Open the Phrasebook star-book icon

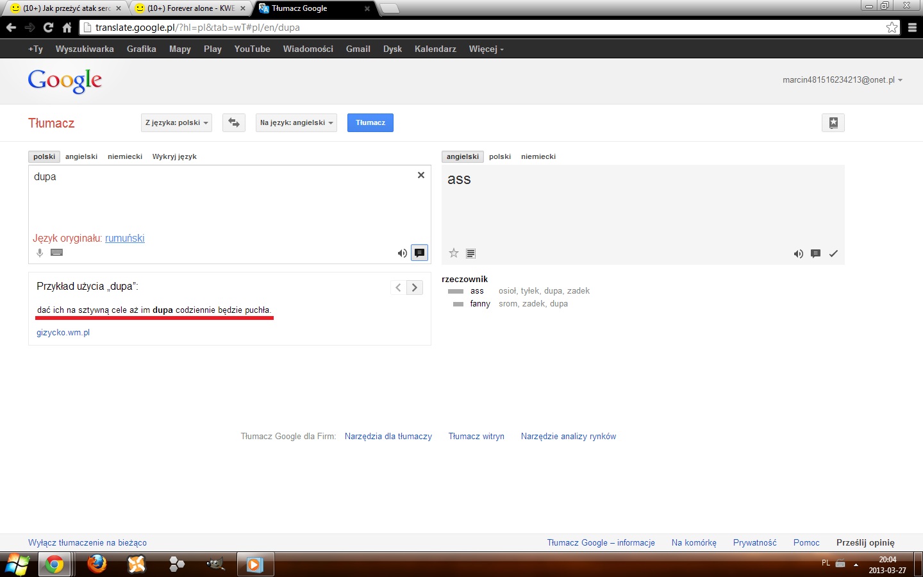833,122
